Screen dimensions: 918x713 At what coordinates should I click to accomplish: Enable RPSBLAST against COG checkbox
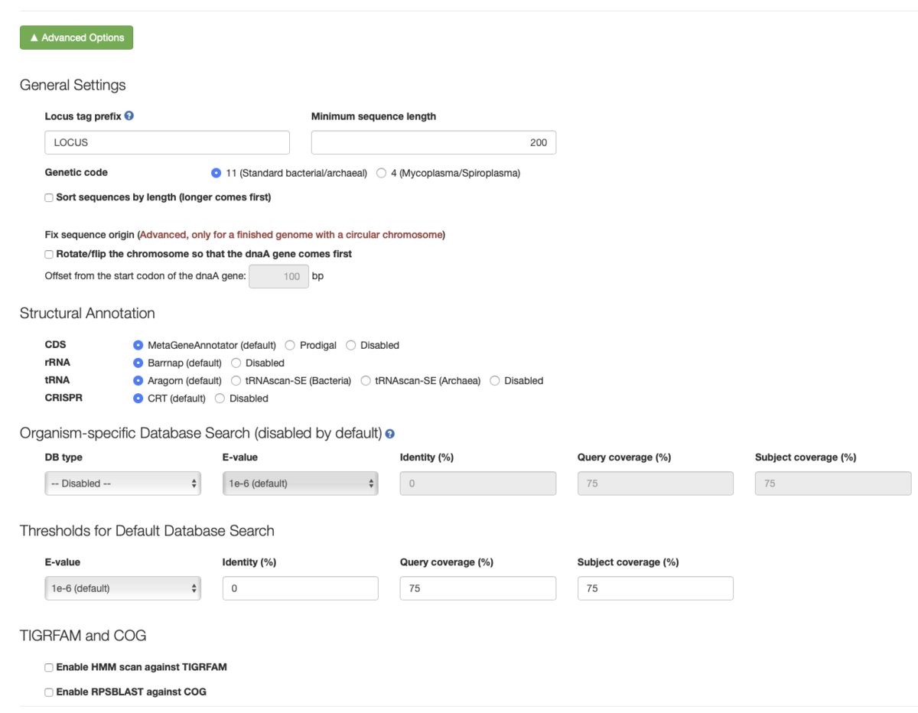49,692
